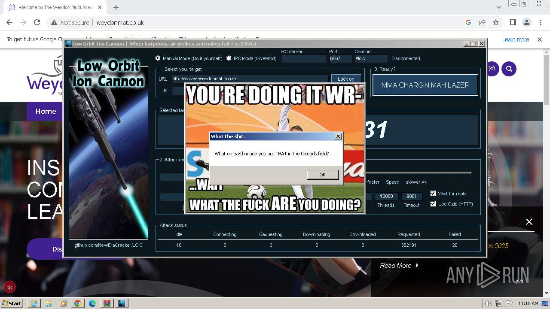Click the Threads field showing 10000

pos(387,196)
